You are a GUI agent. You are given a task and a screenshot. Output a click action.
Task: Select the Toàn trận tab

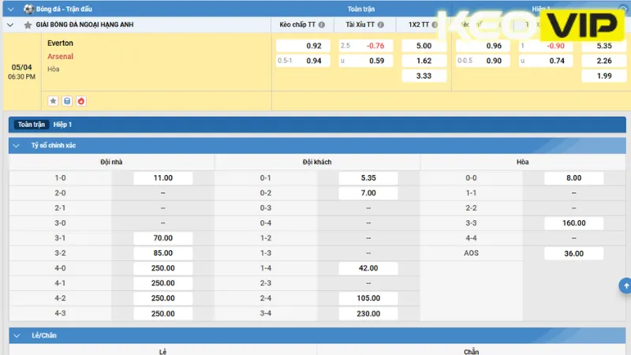pos(31,125)
